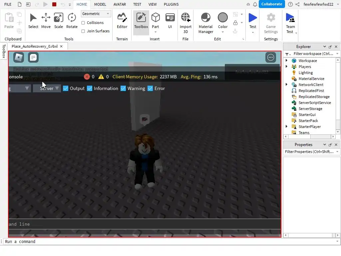Start a Team Test session

[x=290, y=23]
